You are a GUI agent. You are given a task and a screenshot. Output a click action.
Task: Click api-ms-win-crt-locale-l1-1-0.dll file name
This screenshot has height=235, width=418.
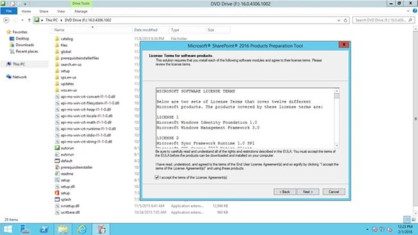click(x=87, y=116)
